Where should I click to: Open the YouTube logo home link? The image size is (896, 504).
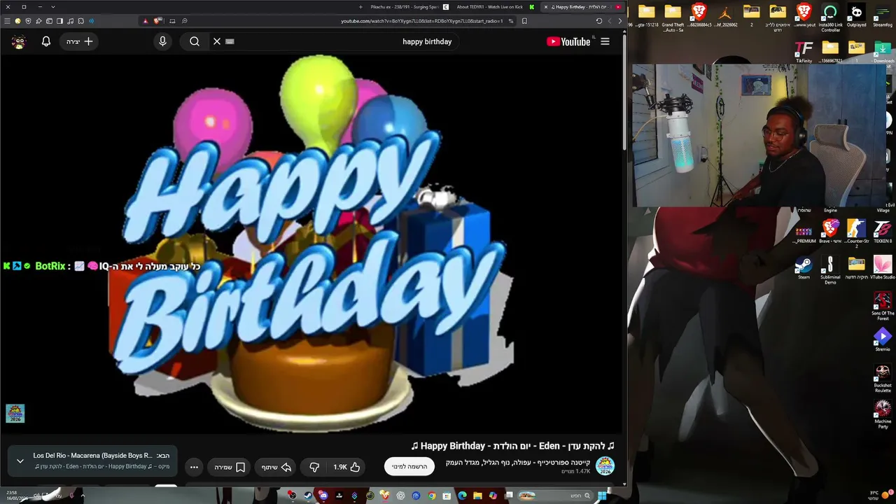point(569,41)
